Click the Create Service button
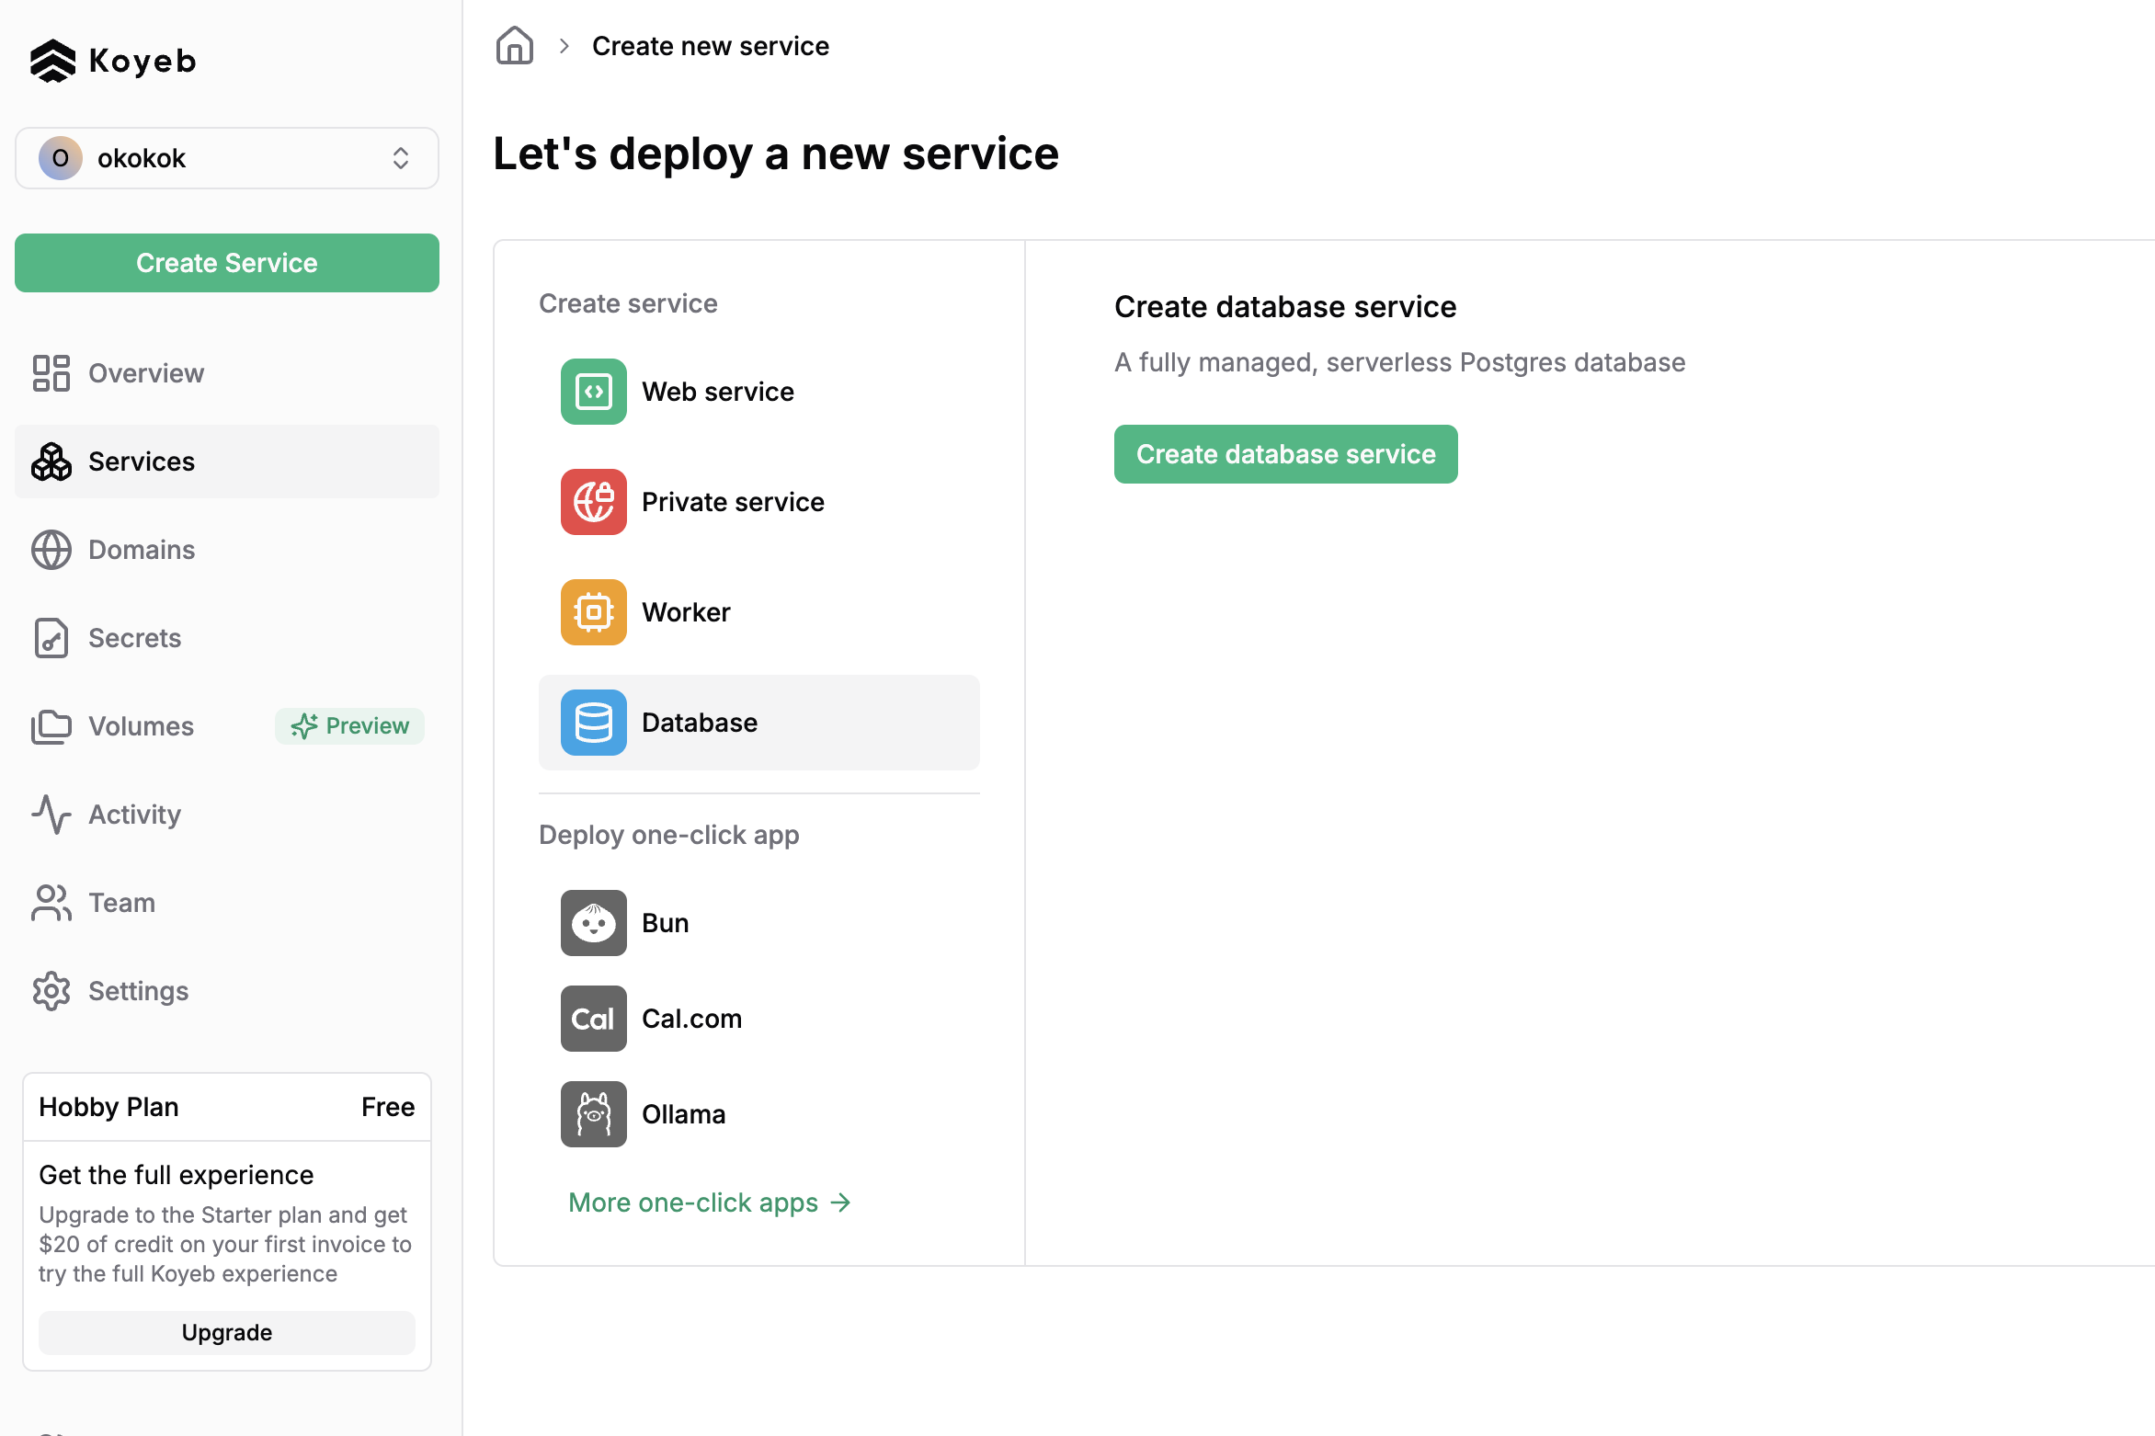Image resolution: width=2155 pixels, height=1436 pixels. (x=226, y=263)
